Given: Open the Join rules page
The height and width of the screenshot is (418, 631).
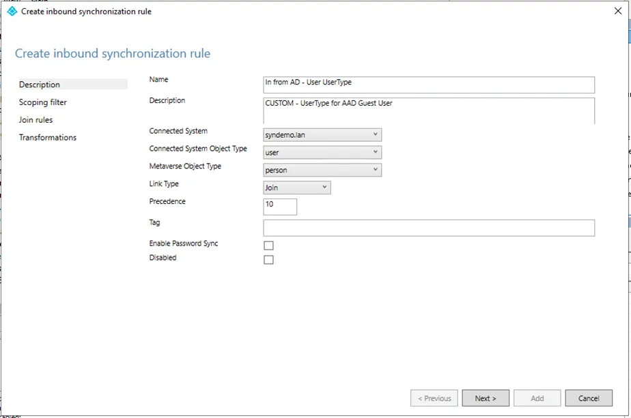Looking at the screenshot, I should (36, 120).
